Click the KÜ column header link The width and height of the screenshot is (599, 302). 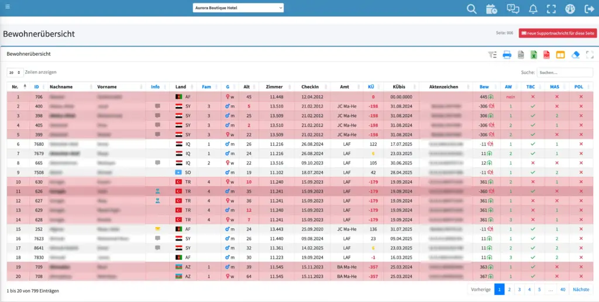(x=371, y=87)
